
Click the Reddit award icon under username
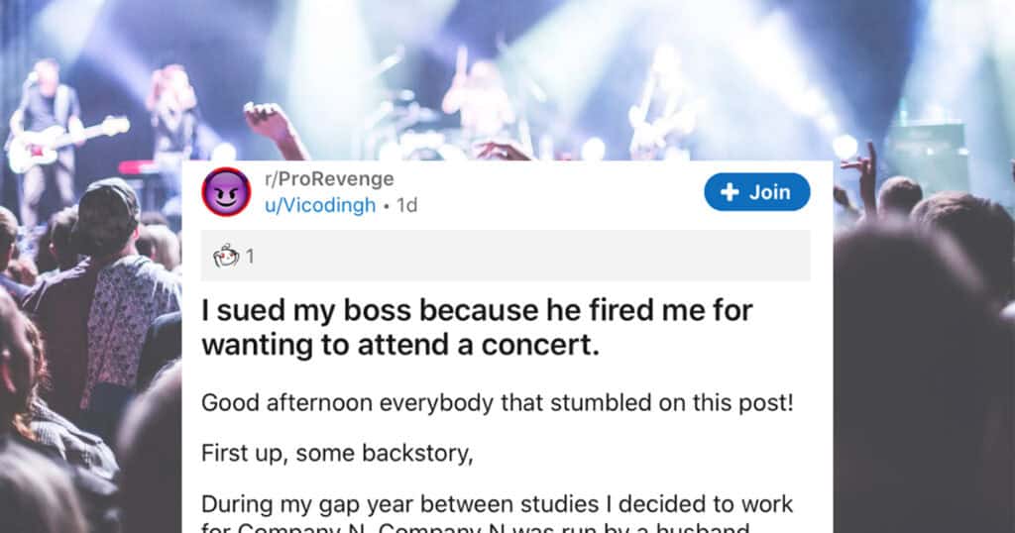[x=226, y=257]
